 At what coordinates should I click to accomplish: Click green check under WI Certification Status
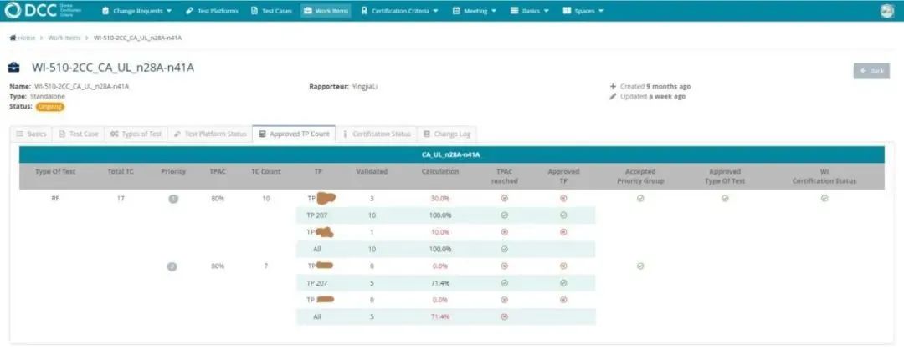[x=824, y=199]
